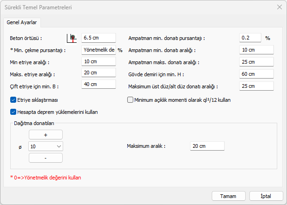Edit the Min etriye aralığı value

[98, 61]
